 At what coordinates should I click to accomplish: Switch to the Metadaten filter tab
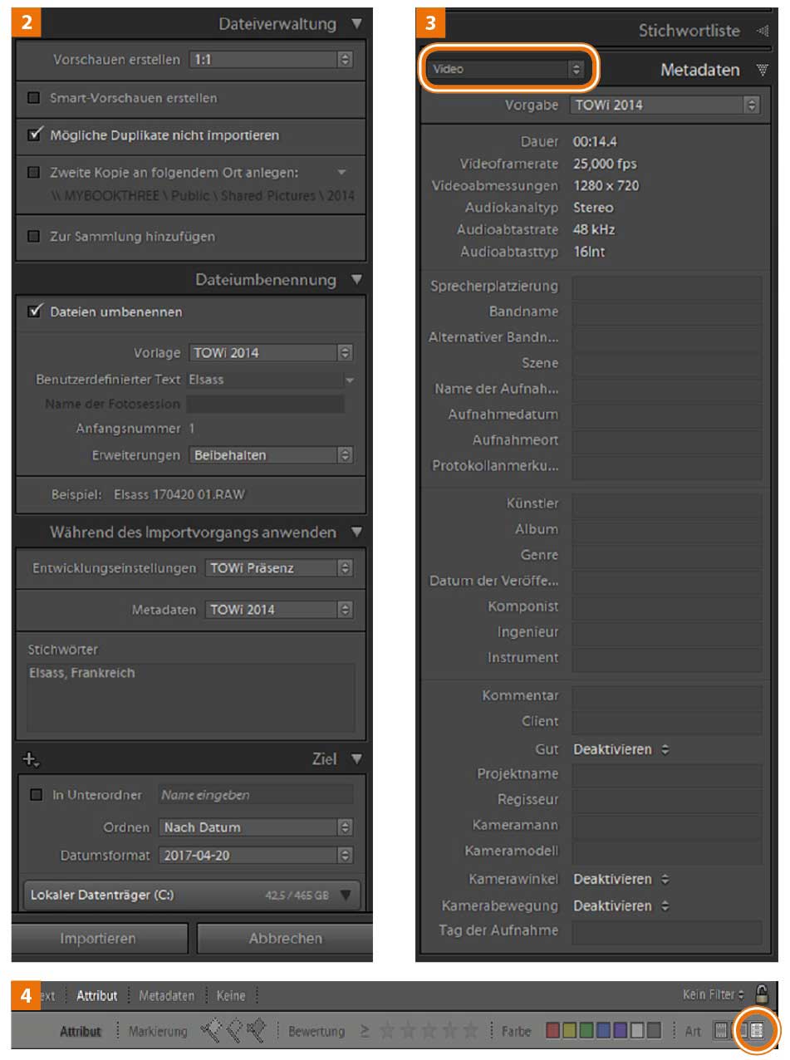pyautogui.click(x=166, y=995)
